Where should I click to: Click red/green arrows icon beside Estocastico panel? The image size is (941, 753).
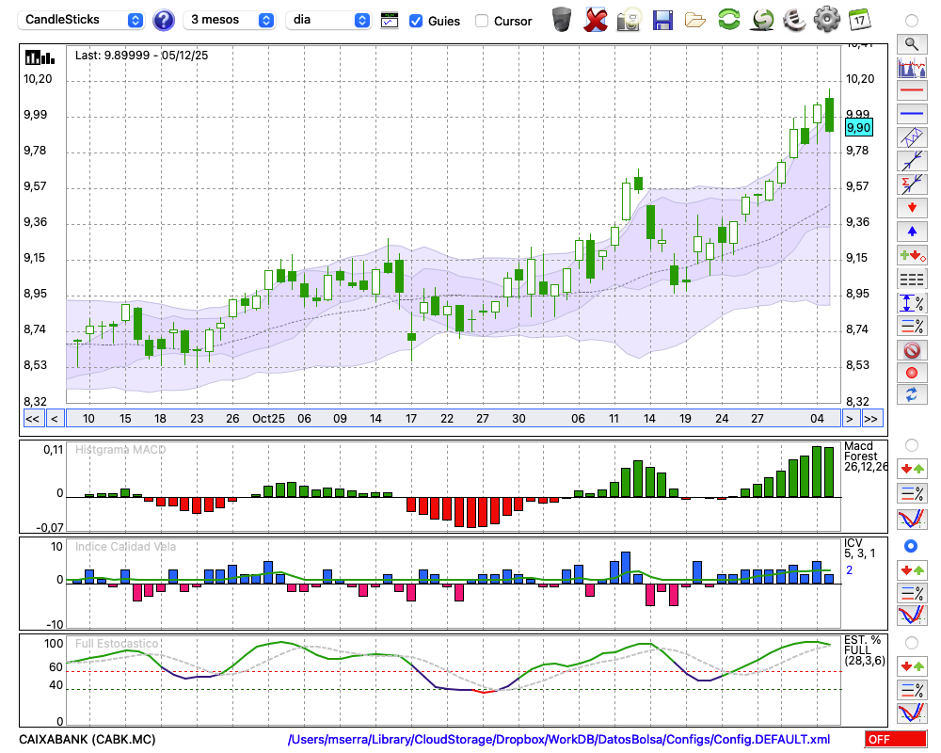coord(912,666)
